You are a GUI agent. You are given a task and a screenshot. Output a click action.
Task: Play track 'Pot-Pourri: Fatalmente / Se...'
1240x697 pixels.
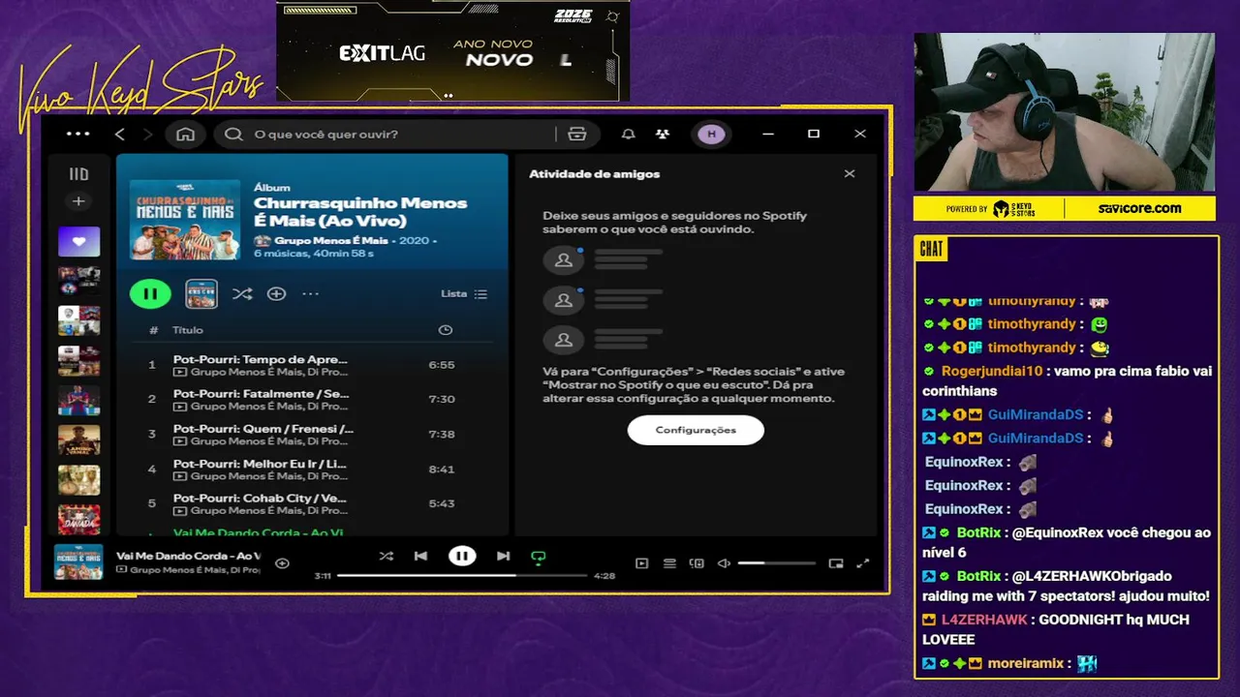tap(261, 394)
